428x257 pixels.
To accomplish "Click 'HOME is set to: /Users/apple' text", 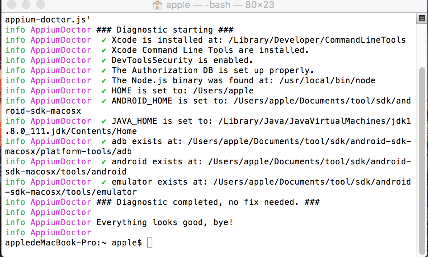I will [x=182, y=91].
